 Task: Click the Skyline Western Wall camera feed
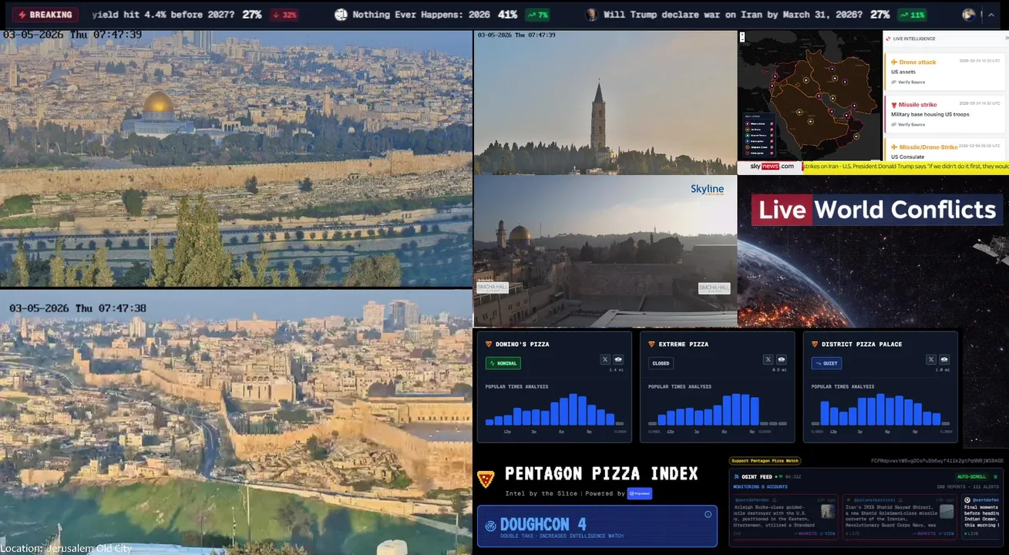click(x=605, y=251)
